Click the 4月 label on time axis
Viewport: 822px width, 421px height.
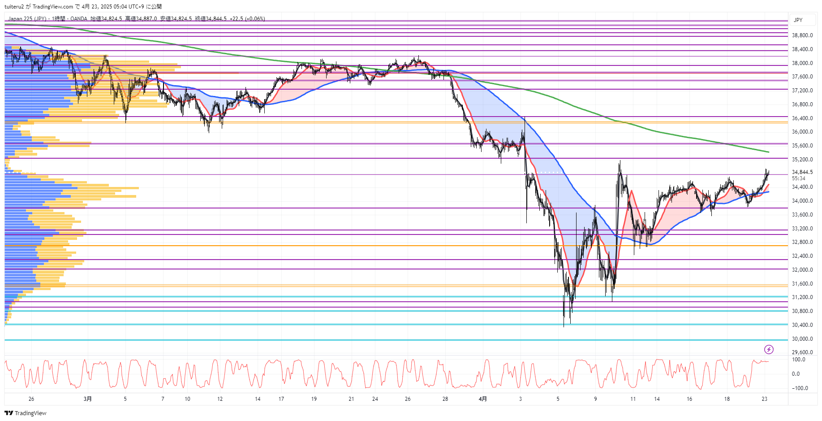coord(482,399)
